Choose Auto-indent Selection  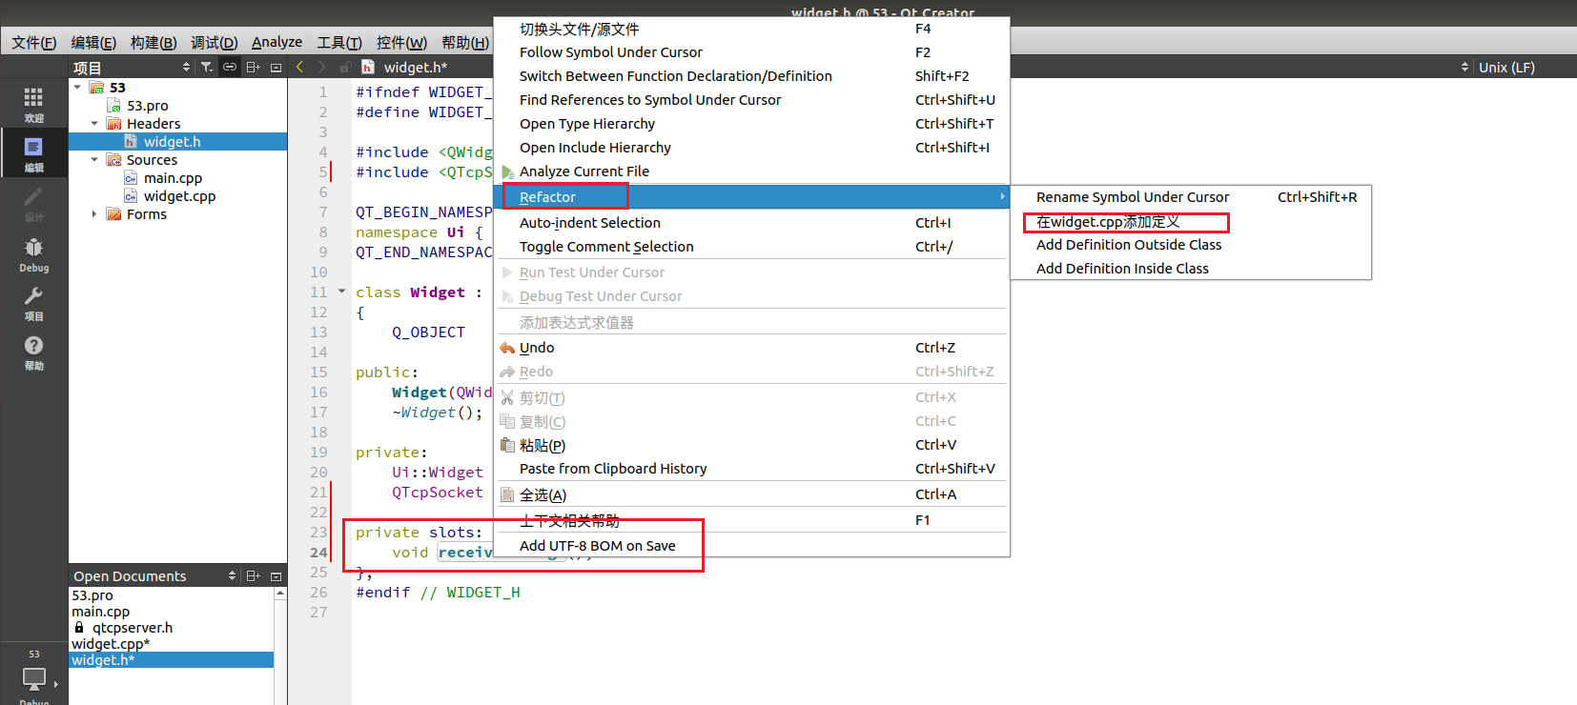coord(752,223)
